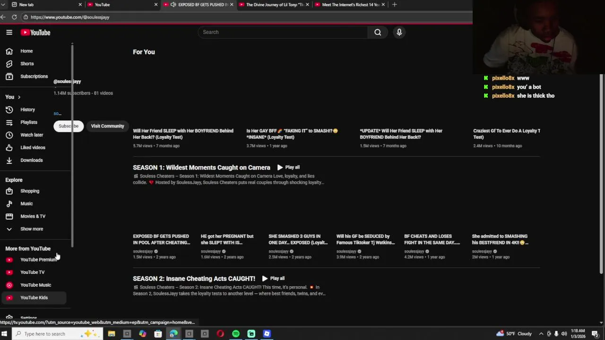Click the sidebar guide scrollbar
The width and height of the screenshot is (605, 340).
point(72,146)
